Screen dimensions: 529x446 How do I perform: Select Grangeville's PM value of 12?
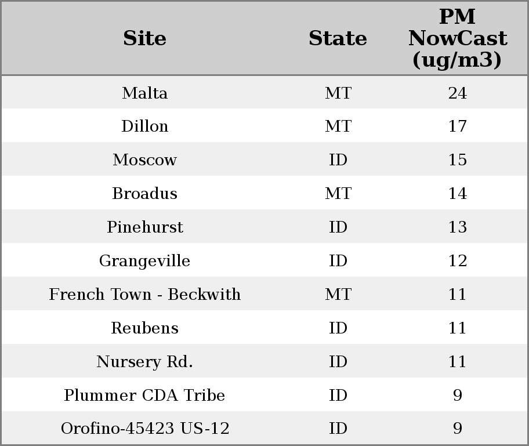(x=457, y=261)
